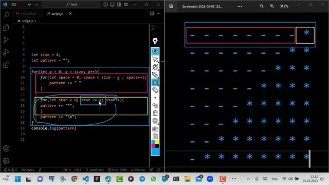Open the hamburger application menu

tap(14, 5)
